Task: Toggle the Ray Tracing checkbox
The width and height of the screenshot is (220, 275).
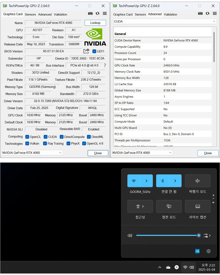Action: [45, 144]
